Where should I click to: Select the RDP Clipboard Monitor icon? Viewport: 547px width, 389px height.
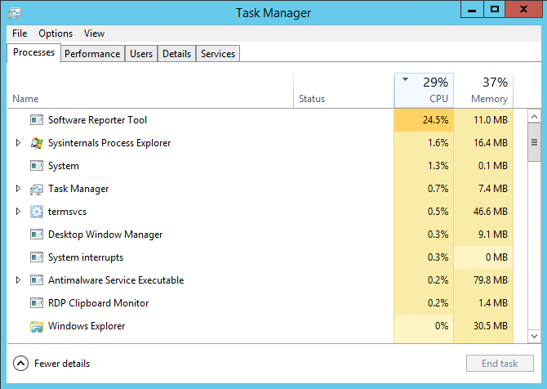(x=37, y=303)
